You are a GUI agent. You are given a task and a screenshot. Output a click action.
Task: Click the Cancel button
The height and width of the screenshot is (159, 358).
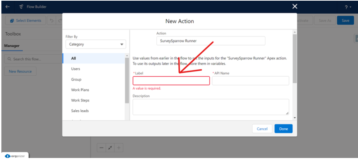(x=262, y=129)
